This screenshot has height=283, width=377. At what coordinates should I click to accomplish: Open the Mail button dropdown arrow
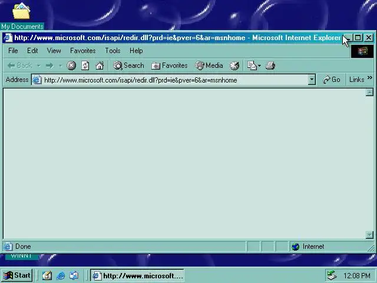(259, 65)
